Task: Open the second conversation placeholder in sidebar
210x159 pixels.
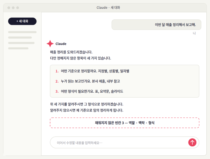Action: [20, 38]
